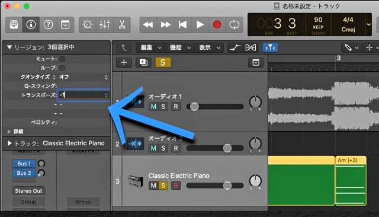
Task: Add a new track with the plus button
Action: pyautogui.click(x=124, y=62)
